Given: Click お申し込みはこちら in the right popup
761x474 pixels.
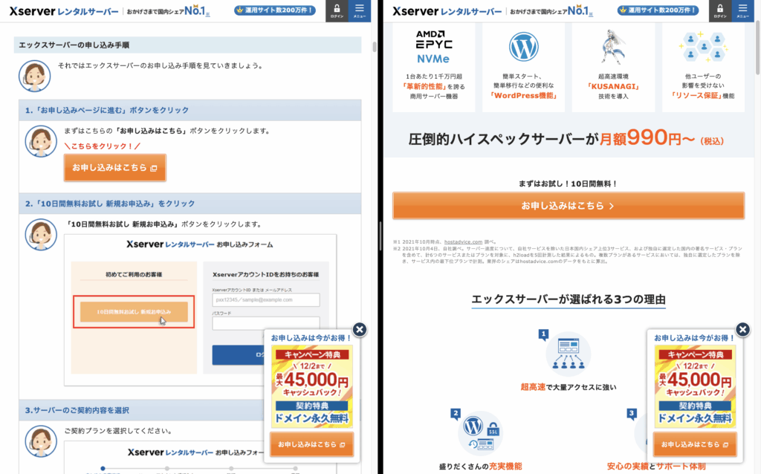Looking at the screenshot, I should [694, 444].
